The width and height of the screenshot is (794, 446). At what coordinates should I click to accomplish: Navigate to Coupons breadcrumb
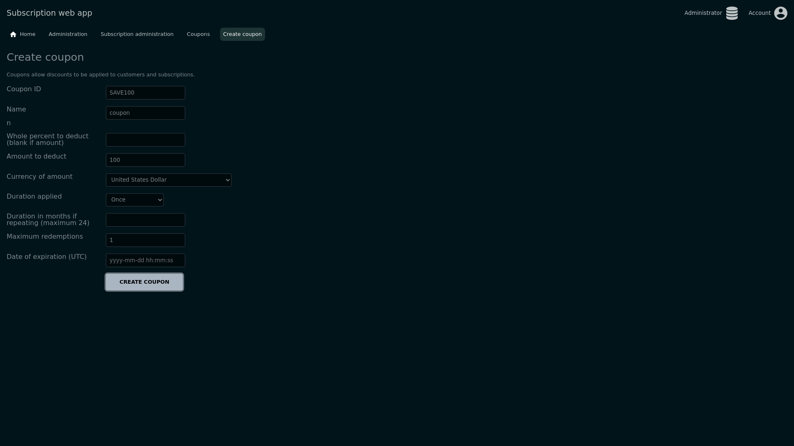198,34
